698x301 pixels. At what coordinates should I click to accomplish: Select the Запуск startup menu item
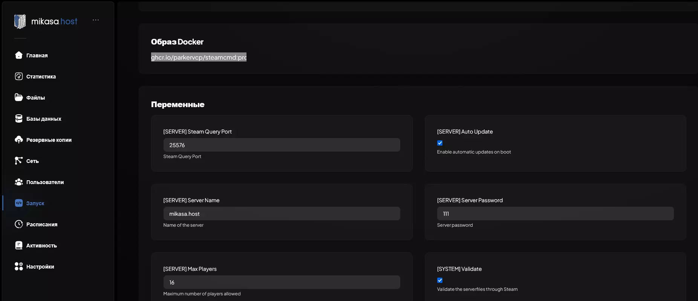click(x=35, y=203)
